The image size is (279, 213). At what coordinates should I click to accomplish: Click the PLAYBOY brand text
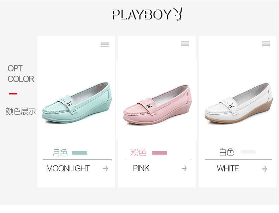pos(142,15)
